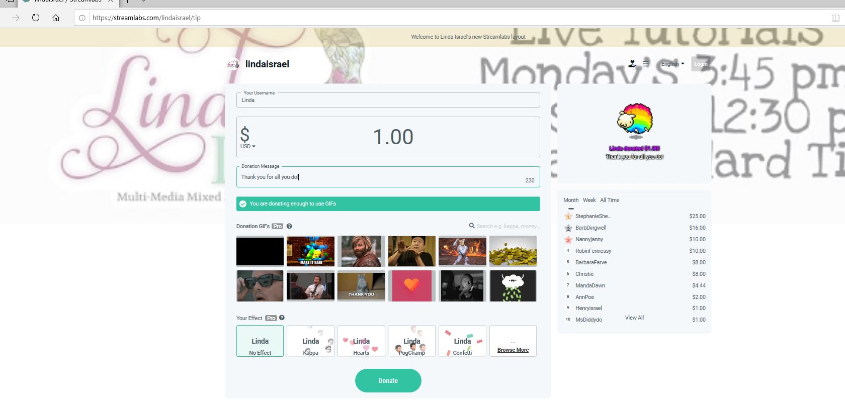Click the View All link
The width and height of the screenshot is (845, 406).
[634, 318]
